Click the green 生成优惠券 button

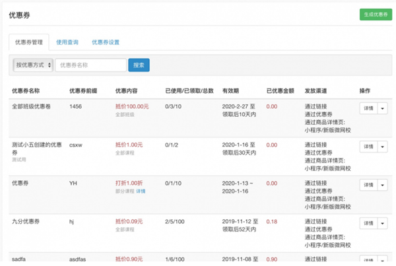374,15
